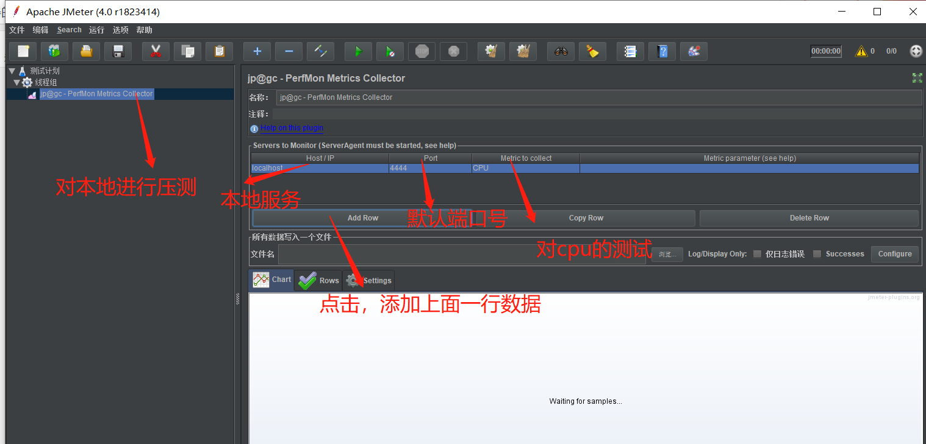Click the Add Row button
Viewport: 926px width, 444px height.
(363, 218)
